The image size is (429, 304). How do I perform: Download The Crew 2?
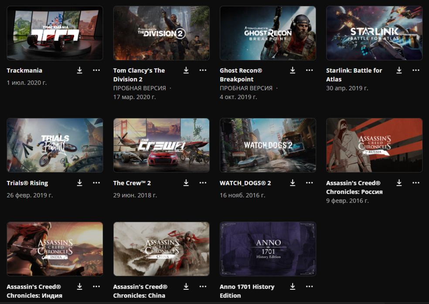186,183
